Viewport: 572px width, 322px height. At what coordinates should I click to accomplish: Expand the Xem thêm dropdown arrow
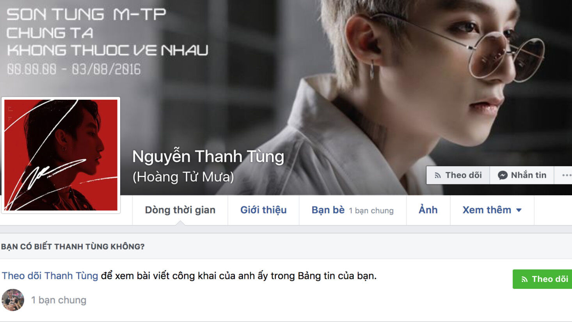point(519,210)
